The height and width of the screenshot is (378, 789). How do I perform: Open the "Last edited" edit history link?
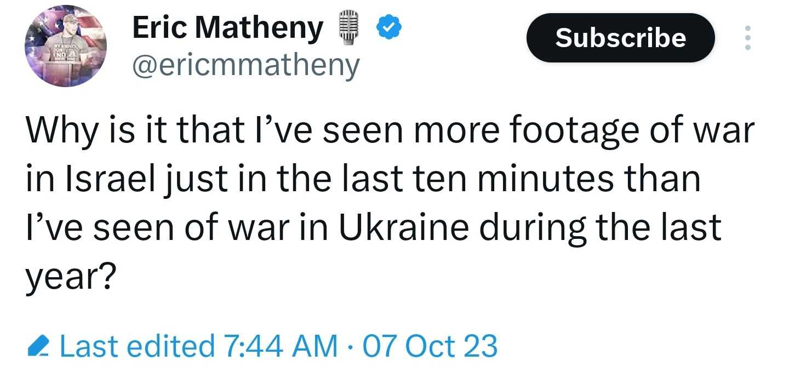(x=136, y=346)
